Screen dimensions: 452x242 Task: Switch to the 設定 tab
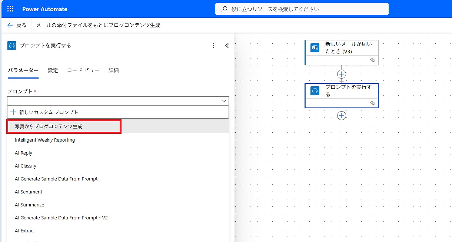[x=53, y=70]
